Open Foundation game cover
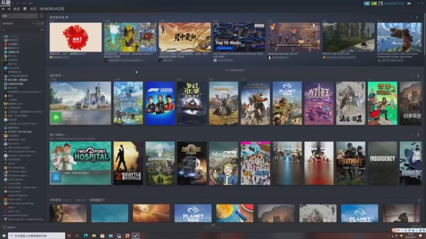426x239 pixels. click(160, 163)
